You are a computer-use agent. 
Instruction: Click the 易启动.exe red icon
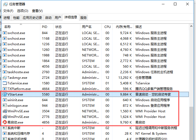pos(5,122)
